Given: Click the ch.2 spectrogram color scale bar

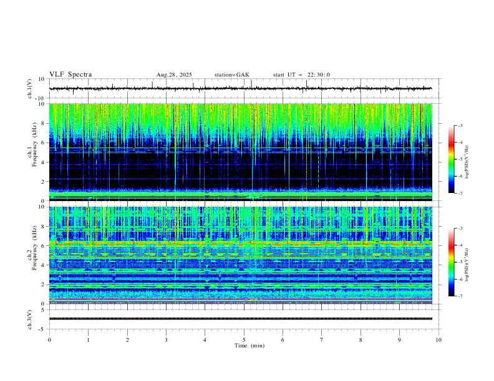Looking at the screenshot, I should click(x=451, y=262).
